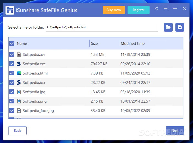Click the 03/18/2020 11:39 modified time

click(135, 92)
